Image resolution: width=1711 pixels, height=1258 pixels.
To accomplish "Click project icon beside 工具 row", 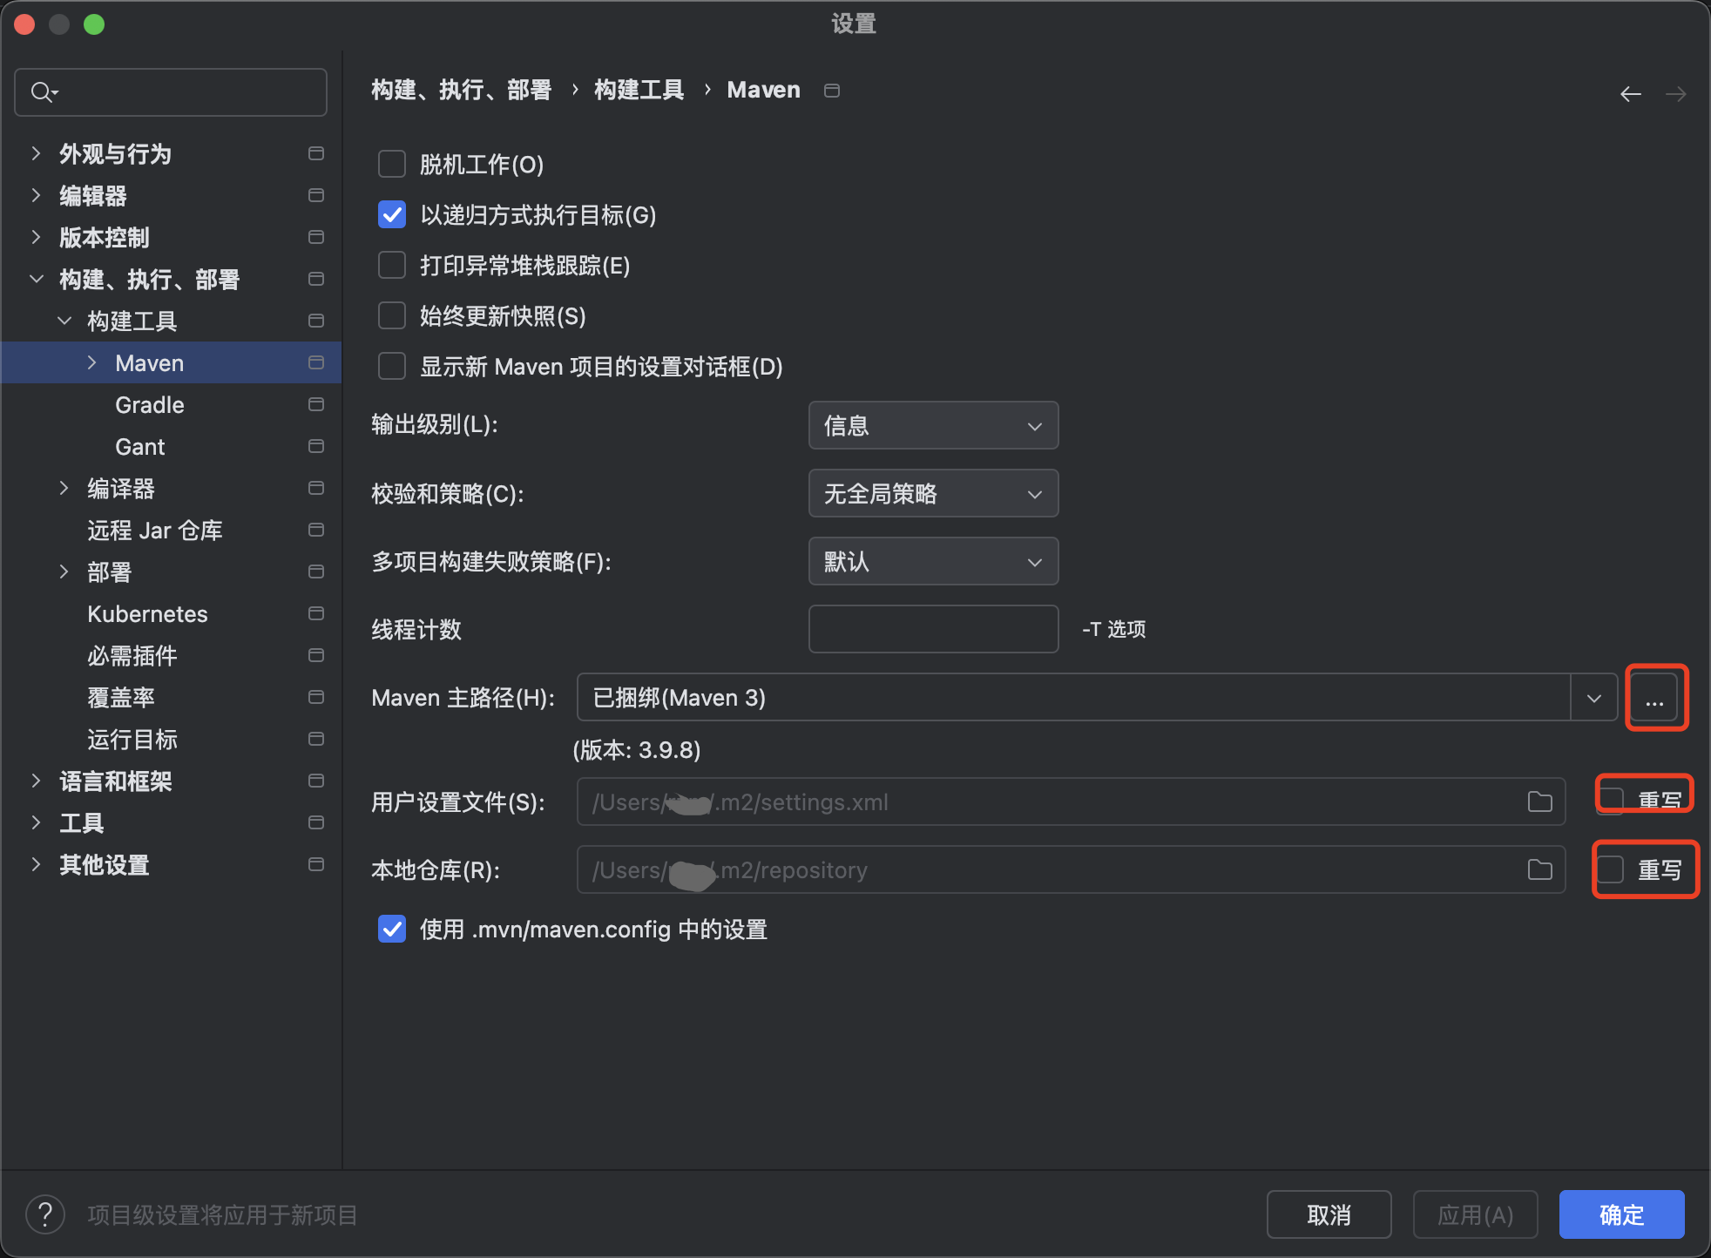I will point(316,822).
